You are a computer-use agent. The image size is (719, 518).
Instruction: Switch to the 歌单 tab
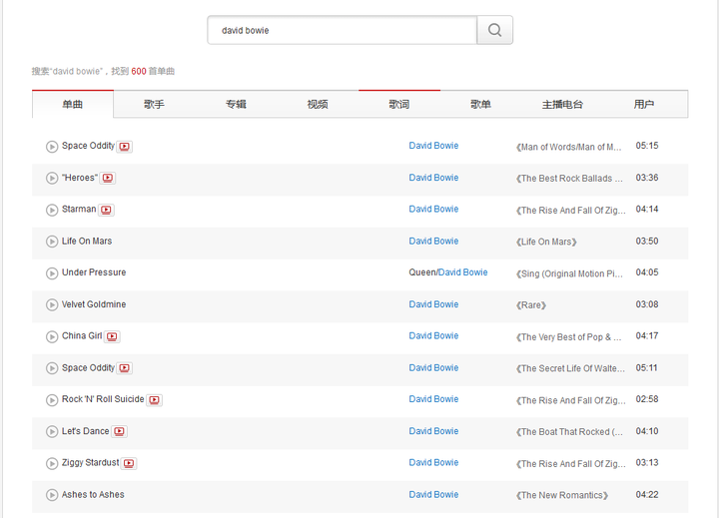click(x=480, y=104)
